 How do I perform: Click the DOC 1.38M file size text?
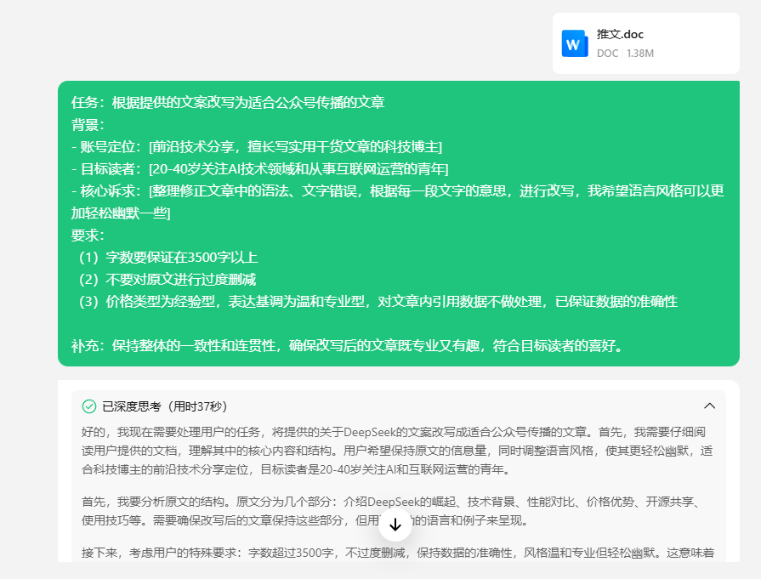pos(625,54)
